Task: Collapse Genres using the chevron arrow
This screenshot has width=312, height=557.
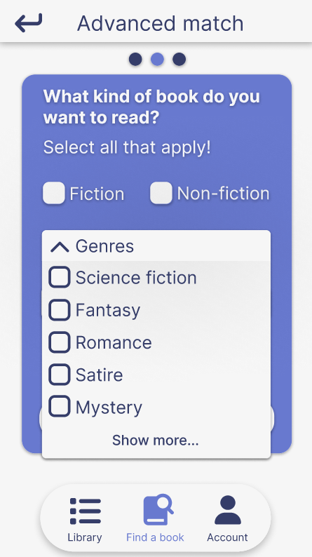Action: click(60, 246)
